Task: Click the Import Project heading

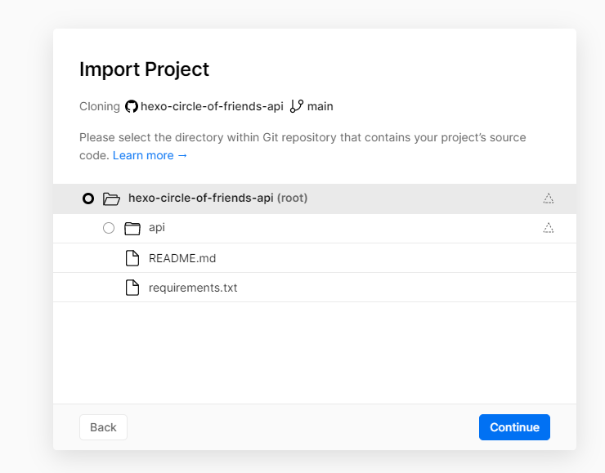Action: pos(144,69)
